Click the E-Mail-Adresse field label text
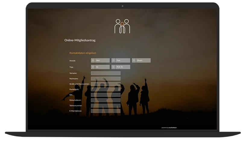This screenshot has height=141, width=243. coord(75,111)
